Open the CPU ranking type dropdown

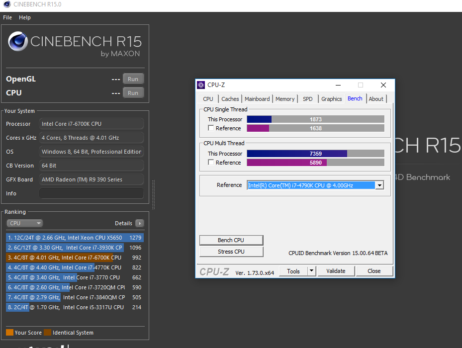25,223
